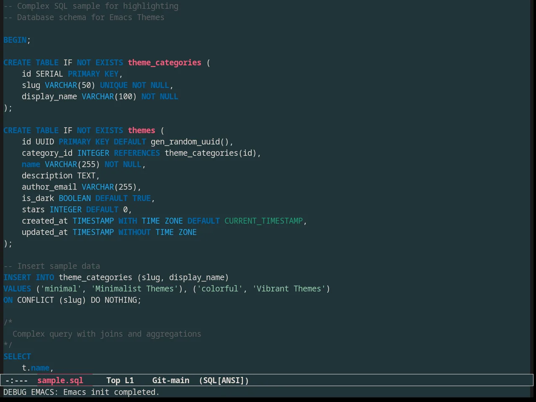Click the comment 'Database schema for Emacs Themes'
The image size is (536, 402).
(x=84, y=17)
